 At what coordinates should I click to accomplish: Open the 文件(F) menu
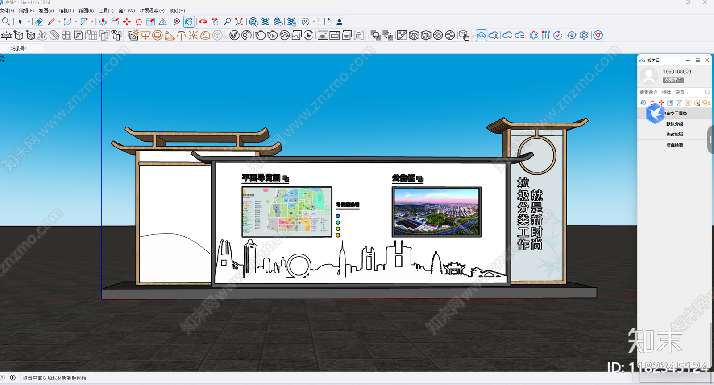7,11
